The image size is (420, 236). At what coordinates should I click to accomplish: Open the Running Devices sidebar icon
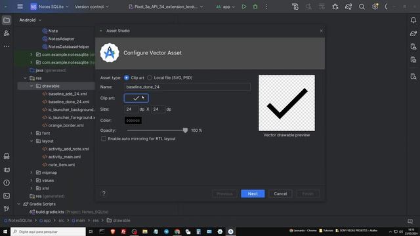pyautogui.click(x=413, y=60)
